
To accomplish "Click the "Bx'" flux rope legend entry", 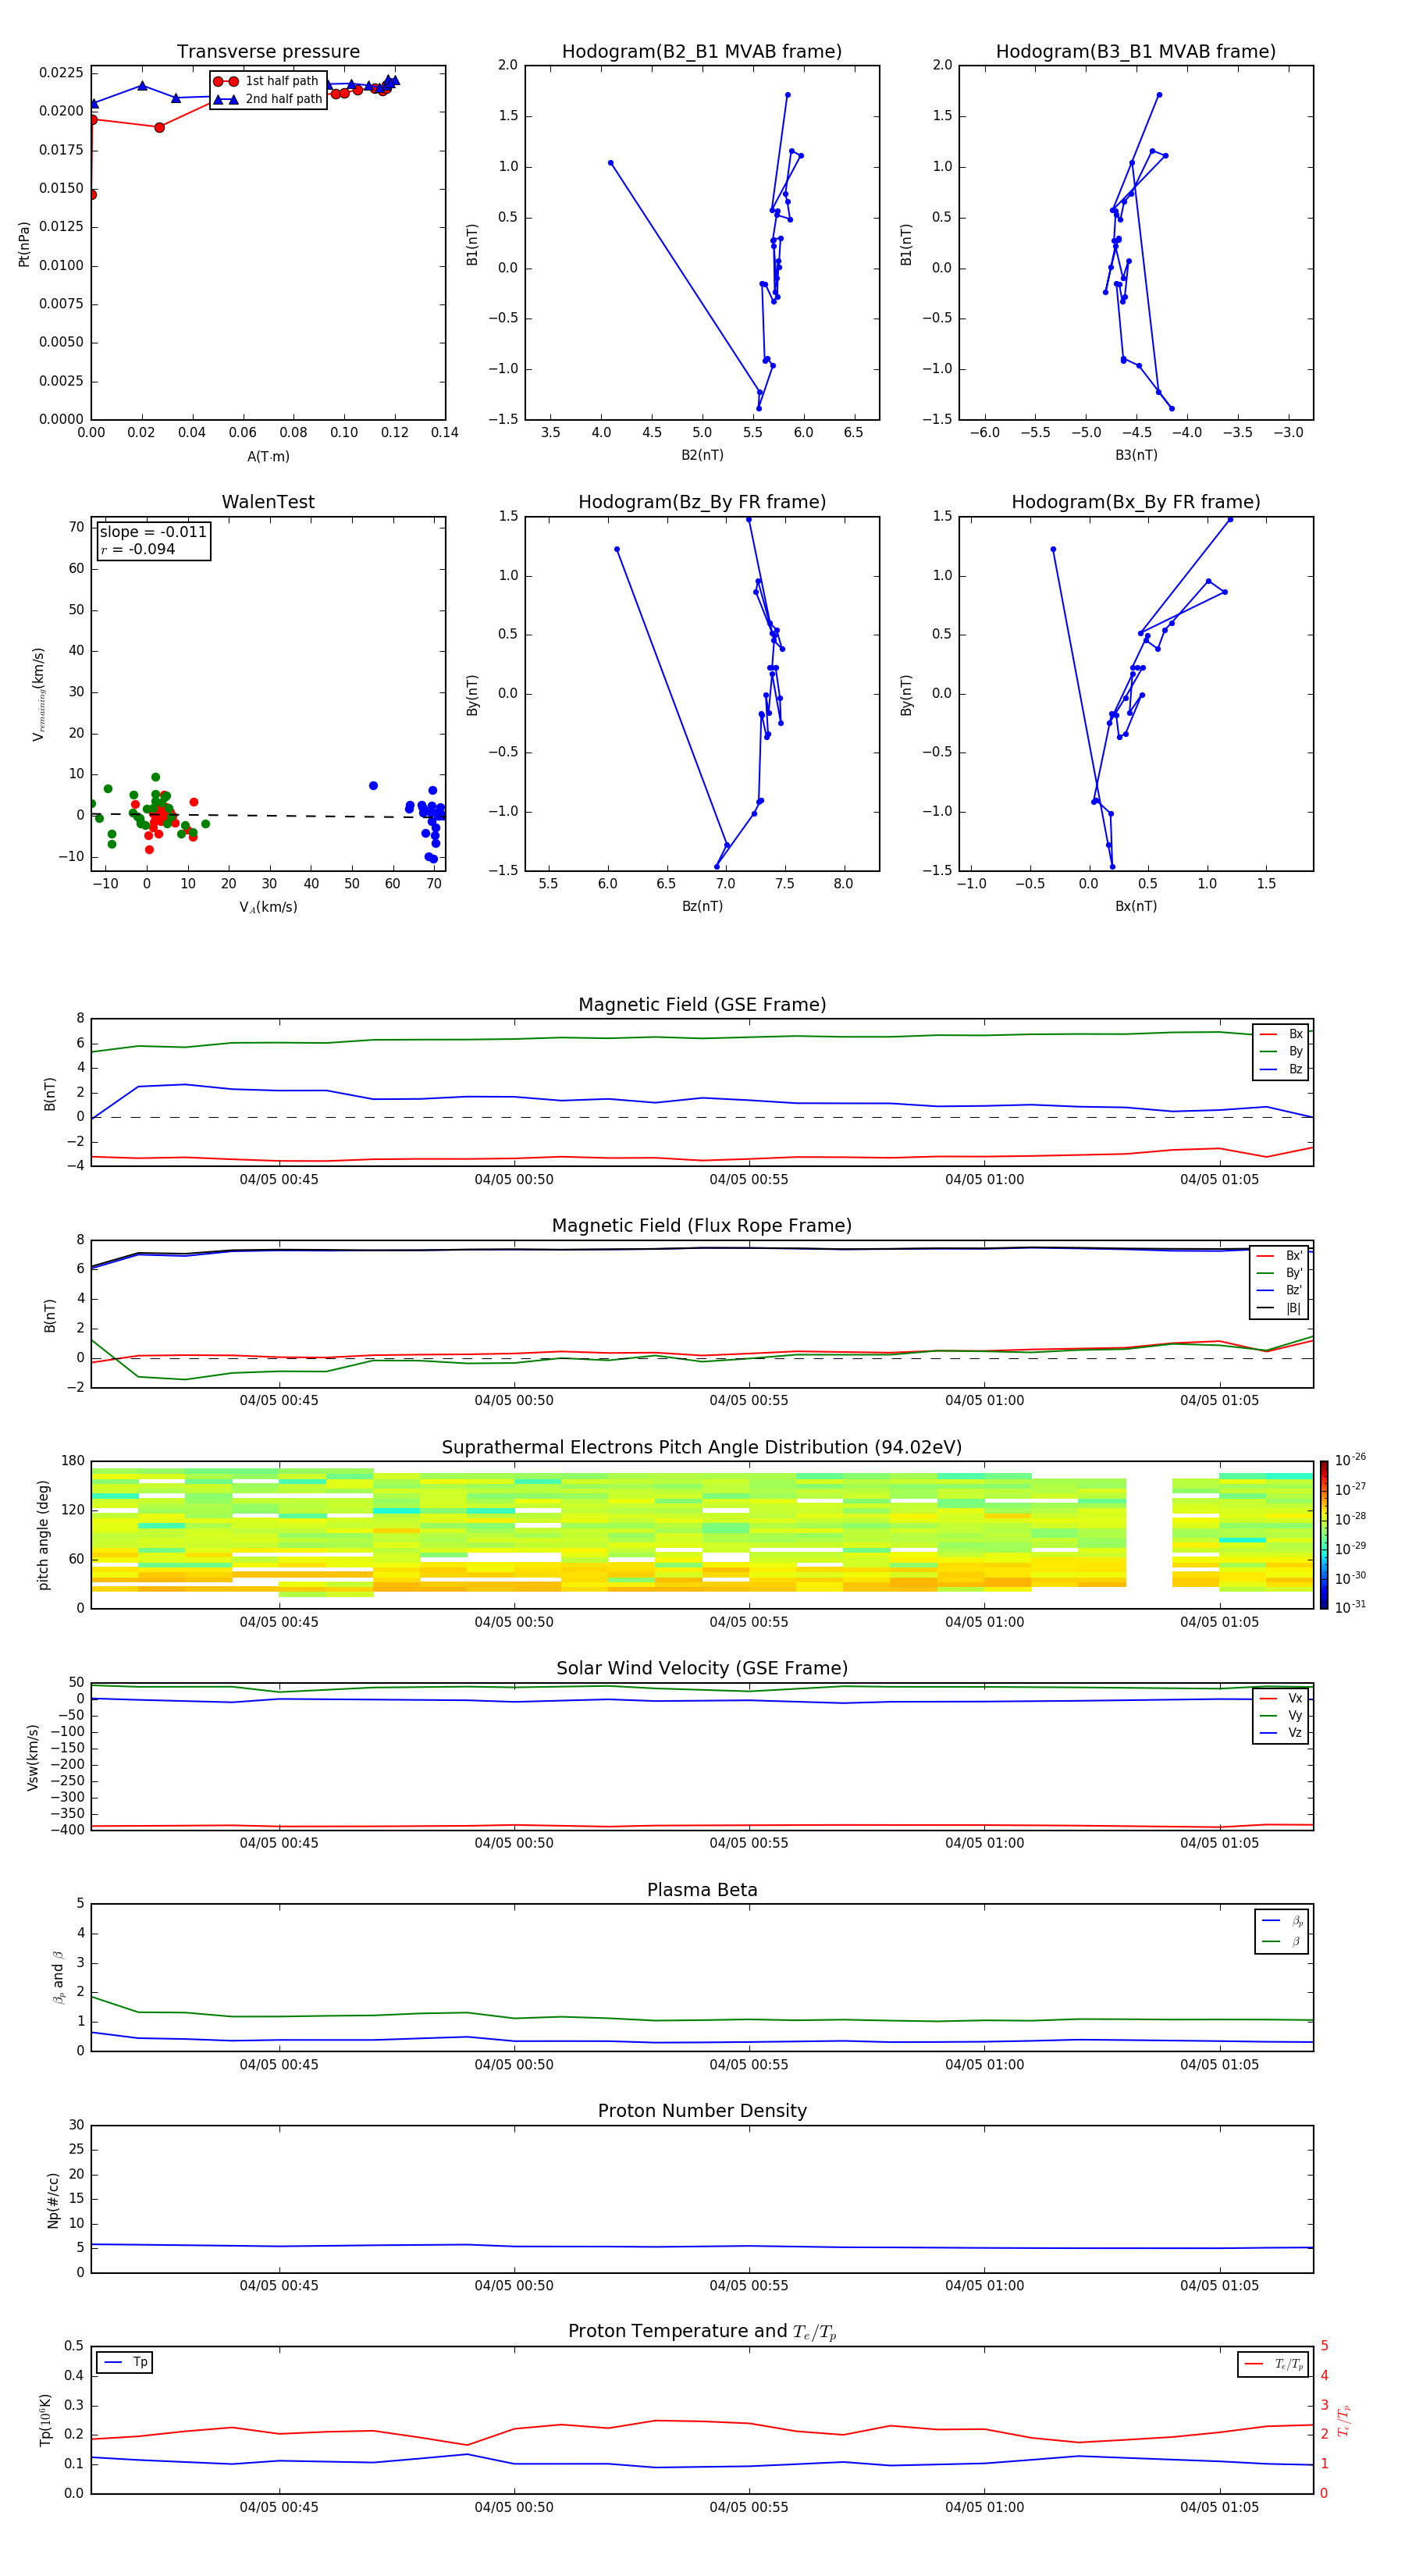I will 1280,1256.
